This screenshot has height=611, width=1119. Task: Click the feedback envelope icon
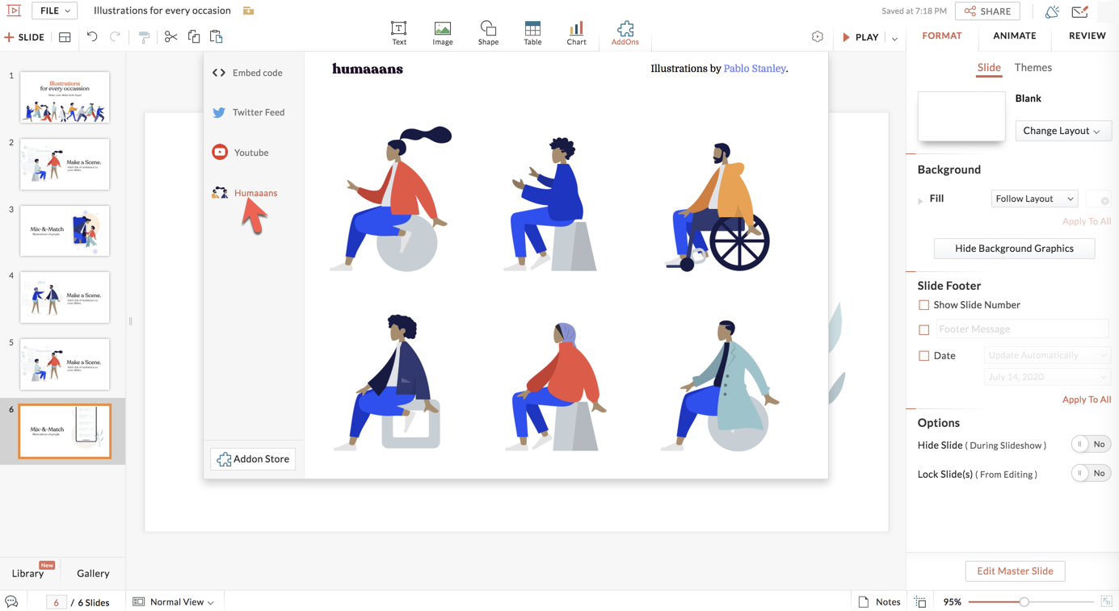(x=1080, y=11)
